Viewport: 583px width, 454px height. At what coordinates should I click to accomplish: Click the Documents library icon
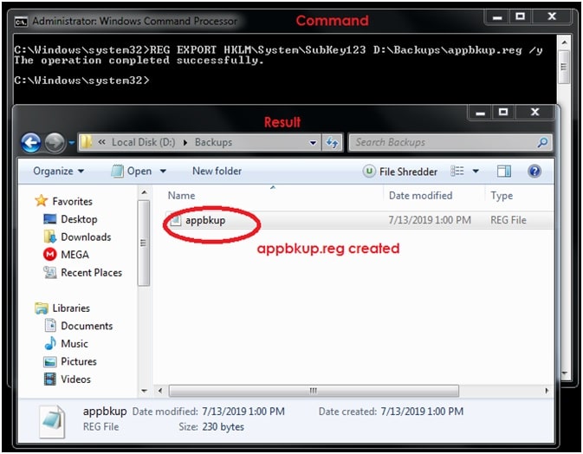(x=50, y=326)
